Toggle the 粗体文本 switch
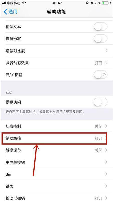Viewport: 113px width, 201px height. (101, 27)
